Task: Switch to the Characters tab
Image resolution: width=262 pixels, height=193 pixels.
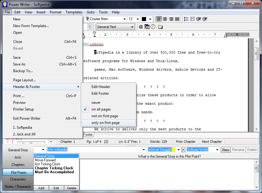Action: coord(18,179)
